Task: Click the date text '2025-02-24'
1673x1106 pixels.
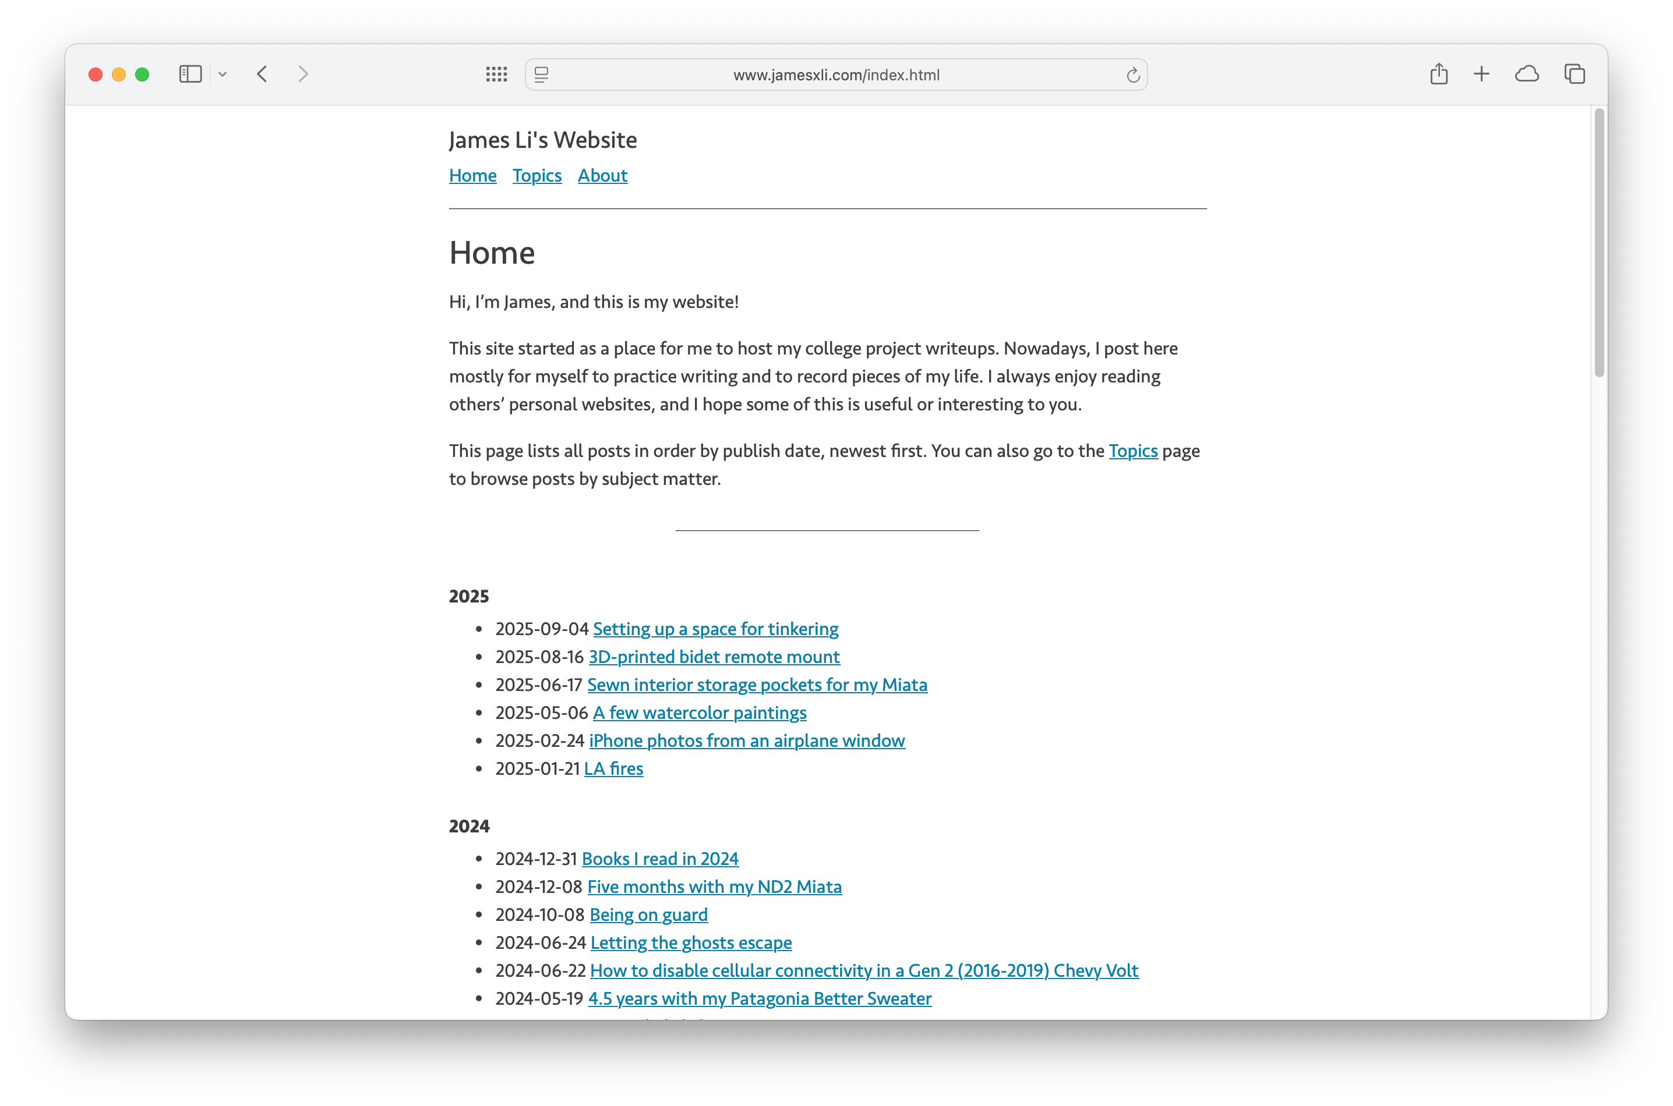Action: (x=539, y=740)
